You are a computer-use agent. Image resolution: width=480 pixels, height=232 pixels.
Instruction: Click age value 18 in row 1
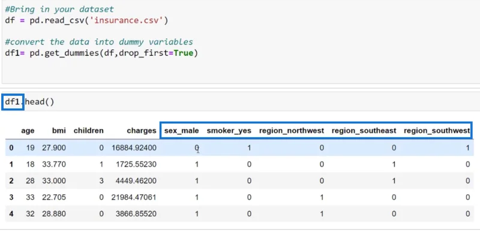pos(31,164)
